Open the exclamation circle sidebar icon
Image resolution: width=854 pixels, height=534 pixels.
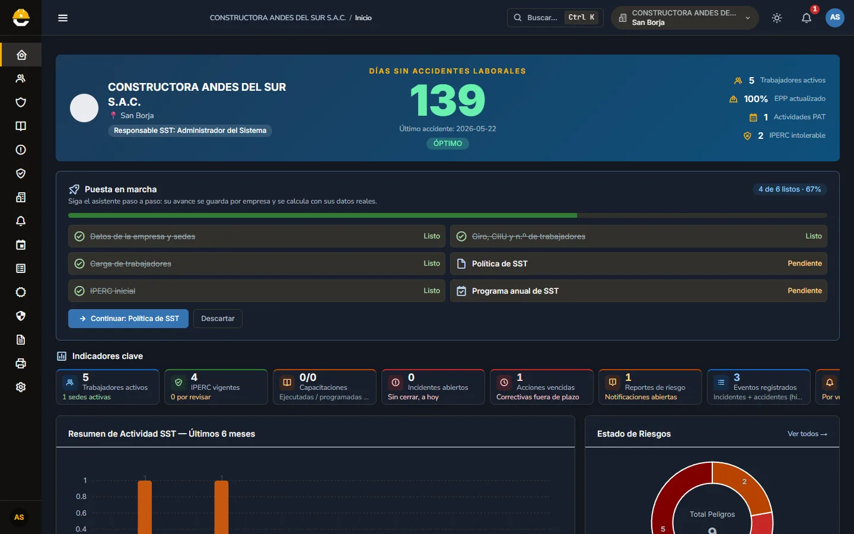click(x=21, y=150)
